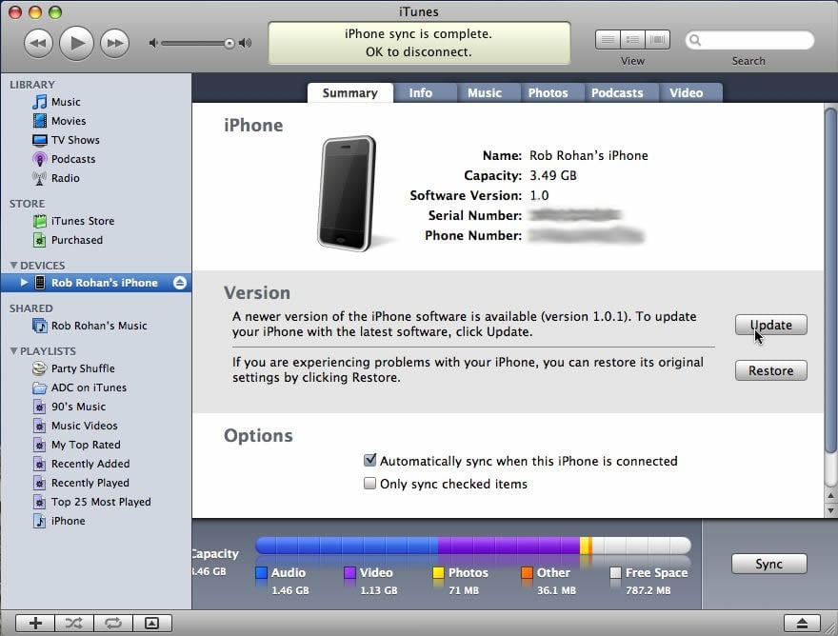Click the low volume speaker icon

point(153,43)
